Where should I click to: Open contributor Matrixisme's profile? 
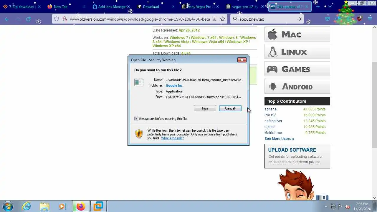pos(273,133)
